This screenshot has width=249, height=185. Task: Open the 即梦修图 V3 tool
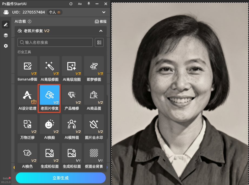[x=94, y=66]
